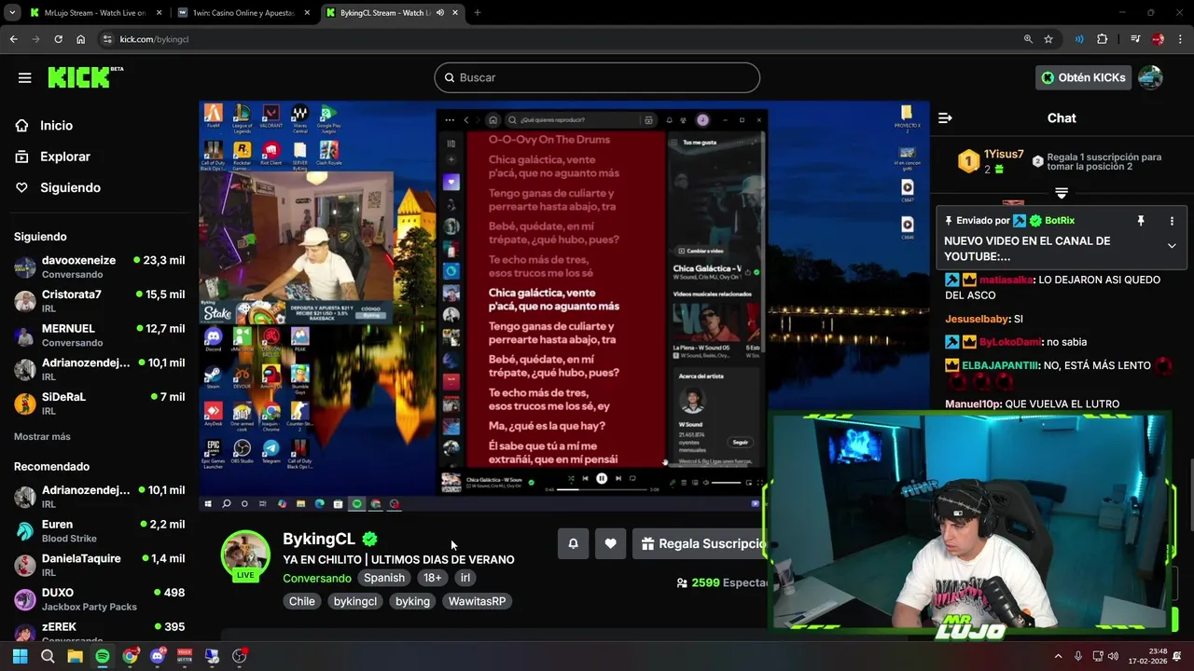Switch to 1win Casino Online tab
The width and height of the screenshot is (1194, 671).
pyautogui.click(x=243, y=13)
